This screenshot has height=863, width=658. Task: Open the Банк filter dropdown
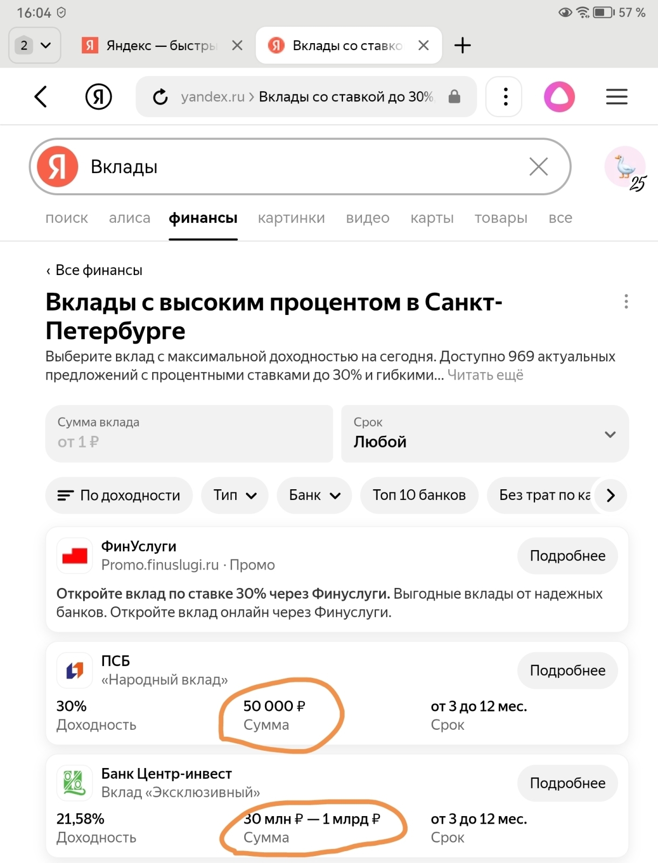pos(314,495)
